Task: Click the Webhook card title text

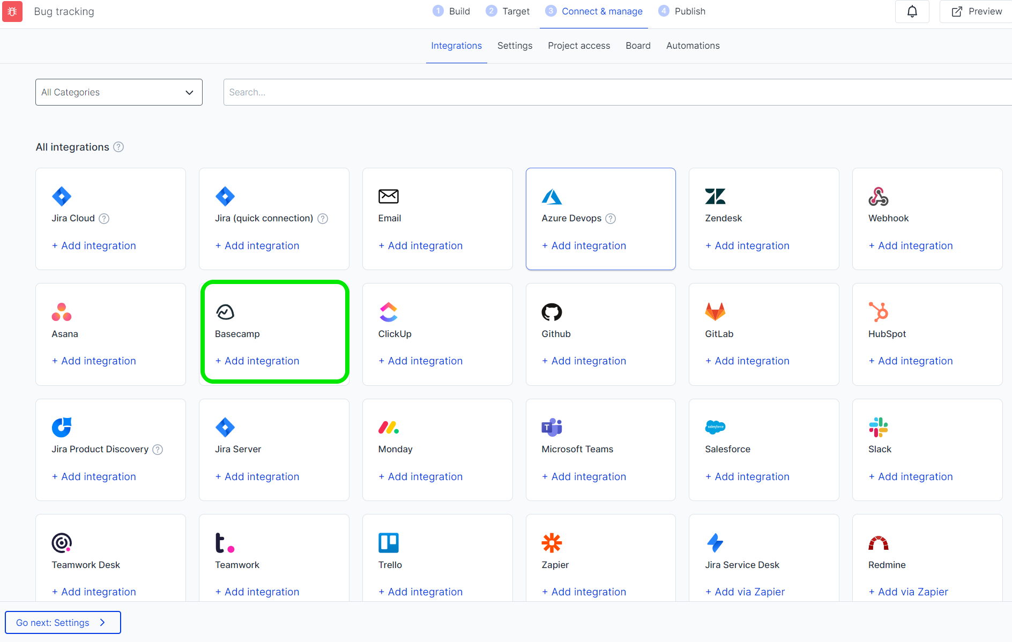Action: coord(888,218)
